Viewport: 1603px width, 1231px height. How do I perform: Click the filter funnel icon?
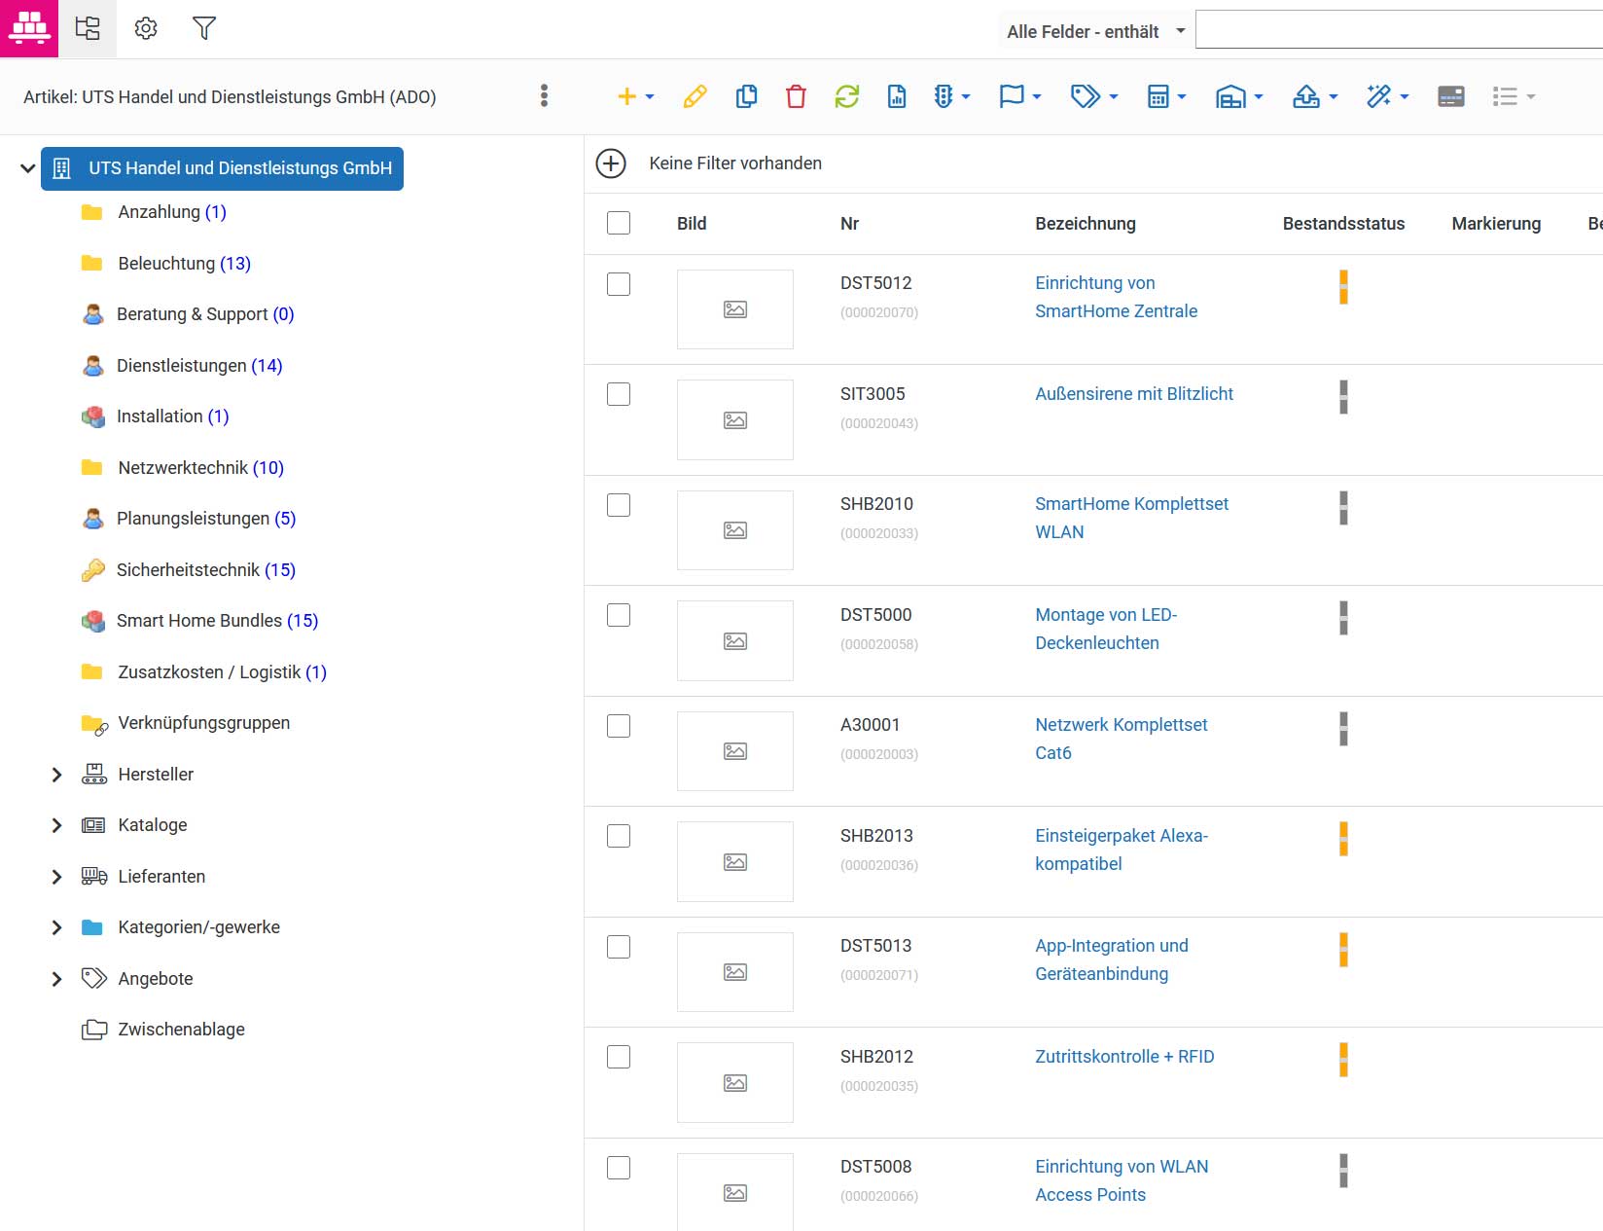pos(204,28)
